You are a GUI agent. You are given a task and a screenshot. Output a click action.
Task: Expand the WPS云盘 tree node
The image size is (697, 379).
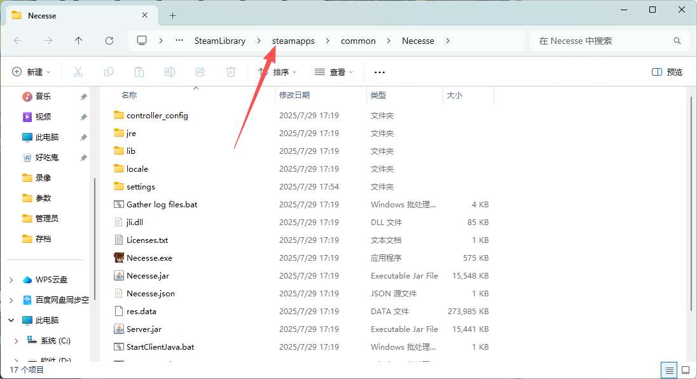[11, 280]
